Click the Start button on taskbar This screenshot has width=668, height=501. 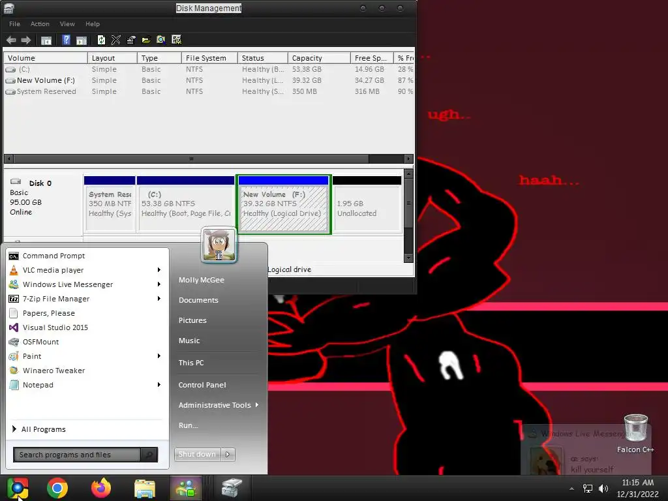[x=18, y=488]
